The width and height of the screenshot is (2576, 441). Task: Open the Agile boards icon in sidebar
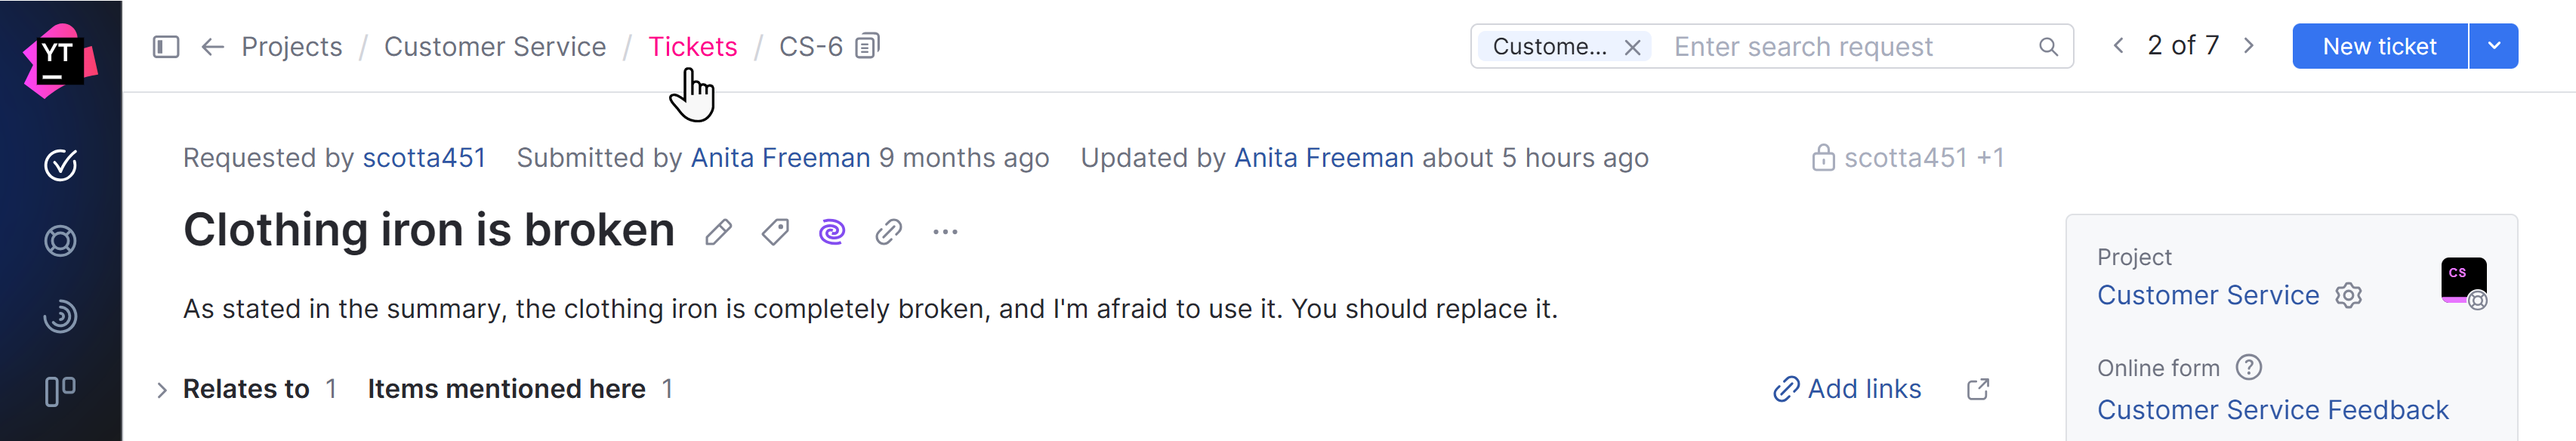60,391
